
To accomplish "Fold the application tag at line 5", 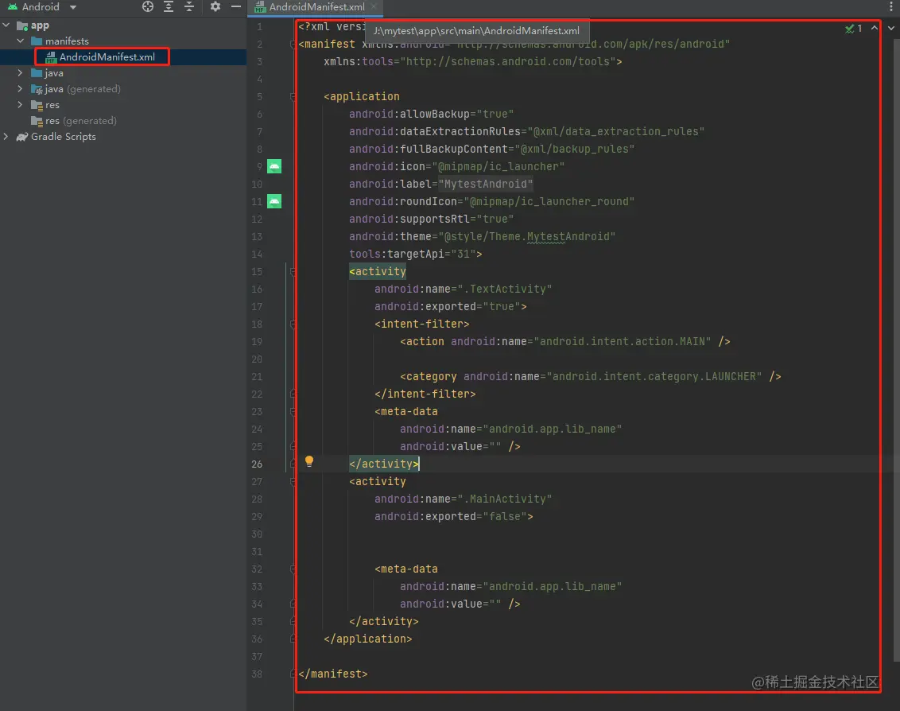I will (x=293, y=96).
